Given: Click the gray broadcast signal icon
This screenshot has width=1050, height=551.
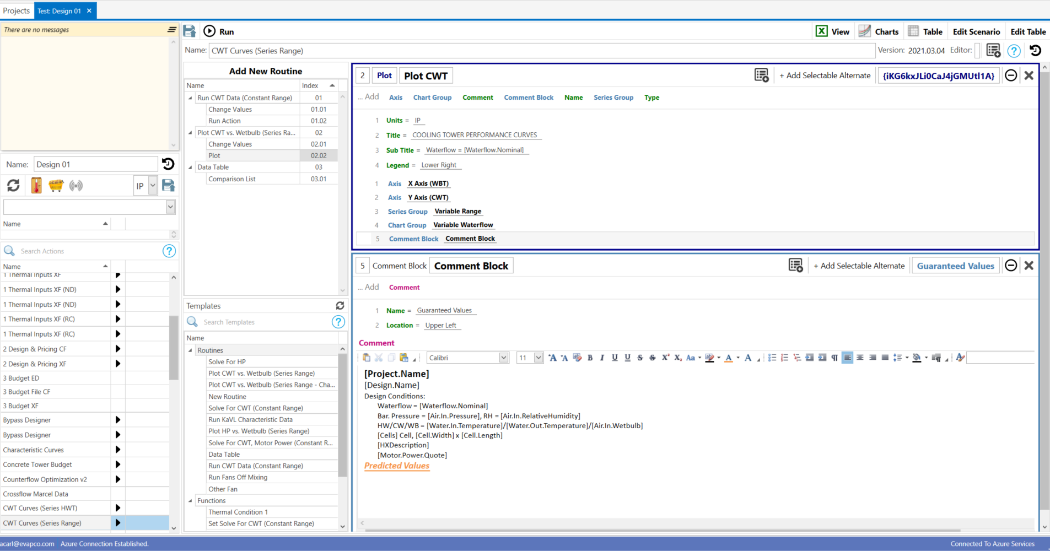Looking at the screenshot, I should pyautogui.click(x=76, y=186).
